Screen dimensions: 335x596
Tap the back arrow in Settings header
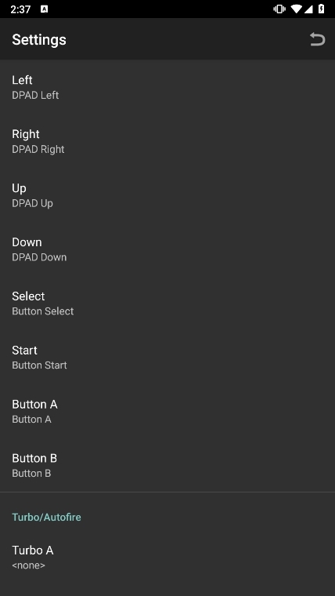317,39
